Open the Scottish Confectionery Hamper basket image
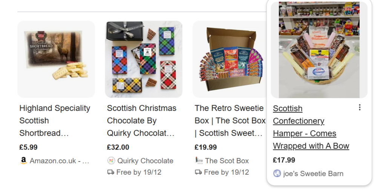The width and height of the screenshot is (386, 192). 319,50
